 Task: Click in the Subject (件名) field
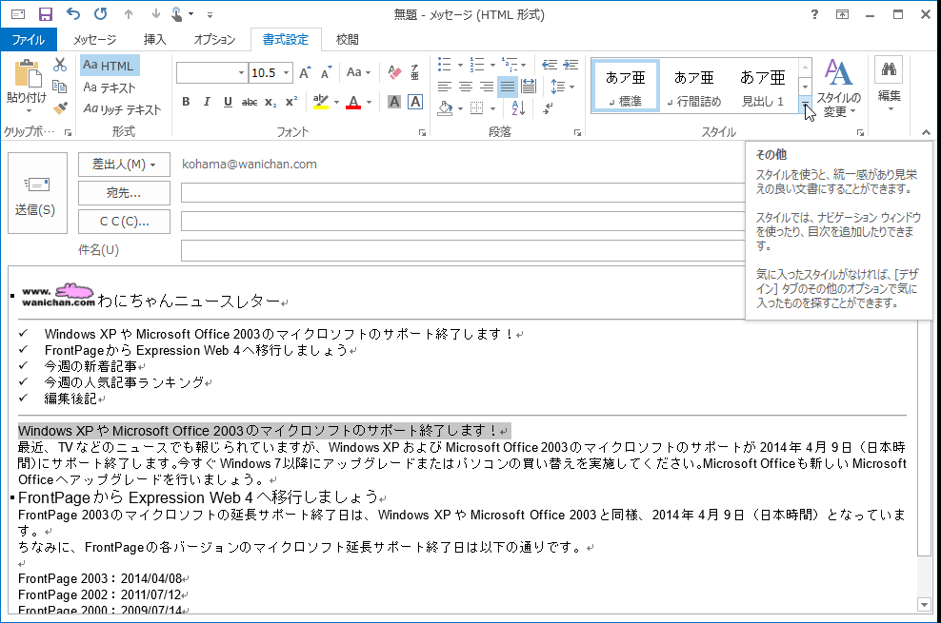tap(463, 250)
